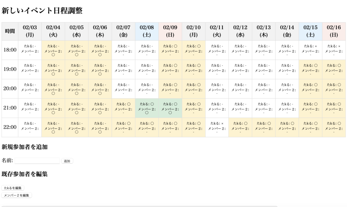
Task: Click the 22:00 row label
Action: click(x=10, y=127)
